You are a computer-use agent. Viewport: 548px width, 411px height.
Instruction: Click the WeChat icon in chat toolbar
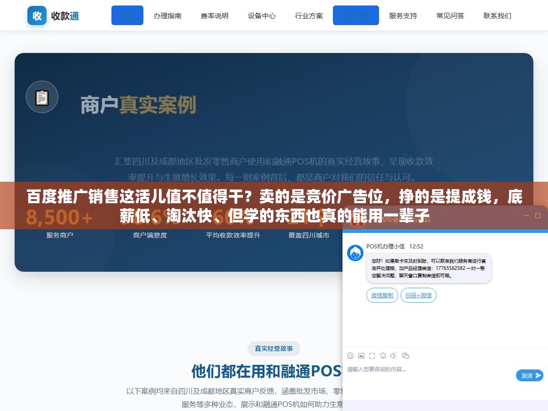[x=406, y=356]
